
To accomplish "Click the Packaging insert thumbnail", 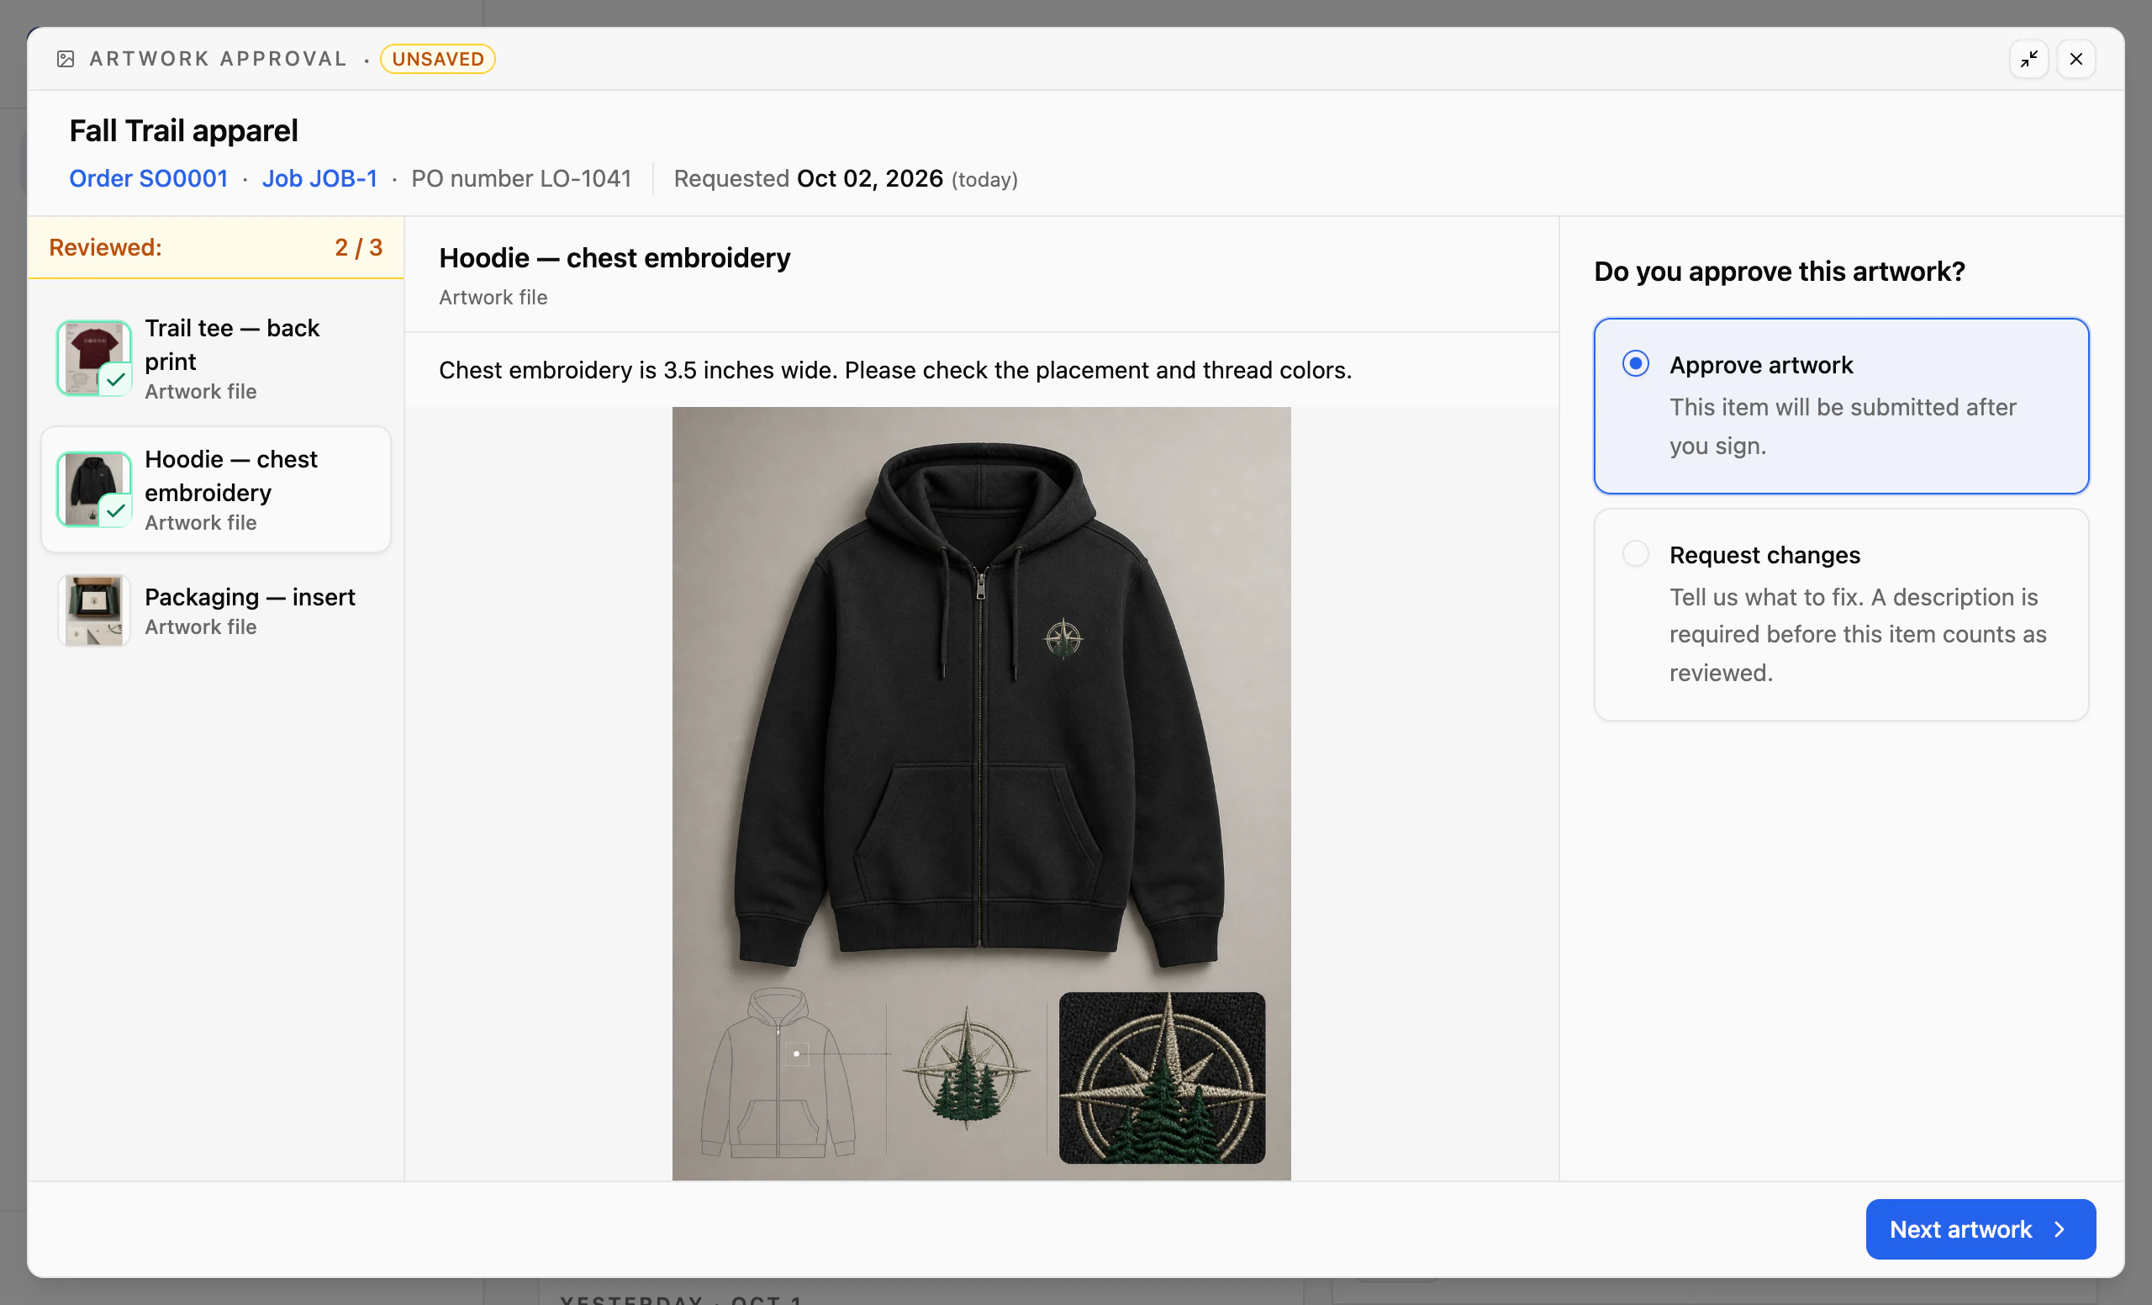I will pos(93,610).
